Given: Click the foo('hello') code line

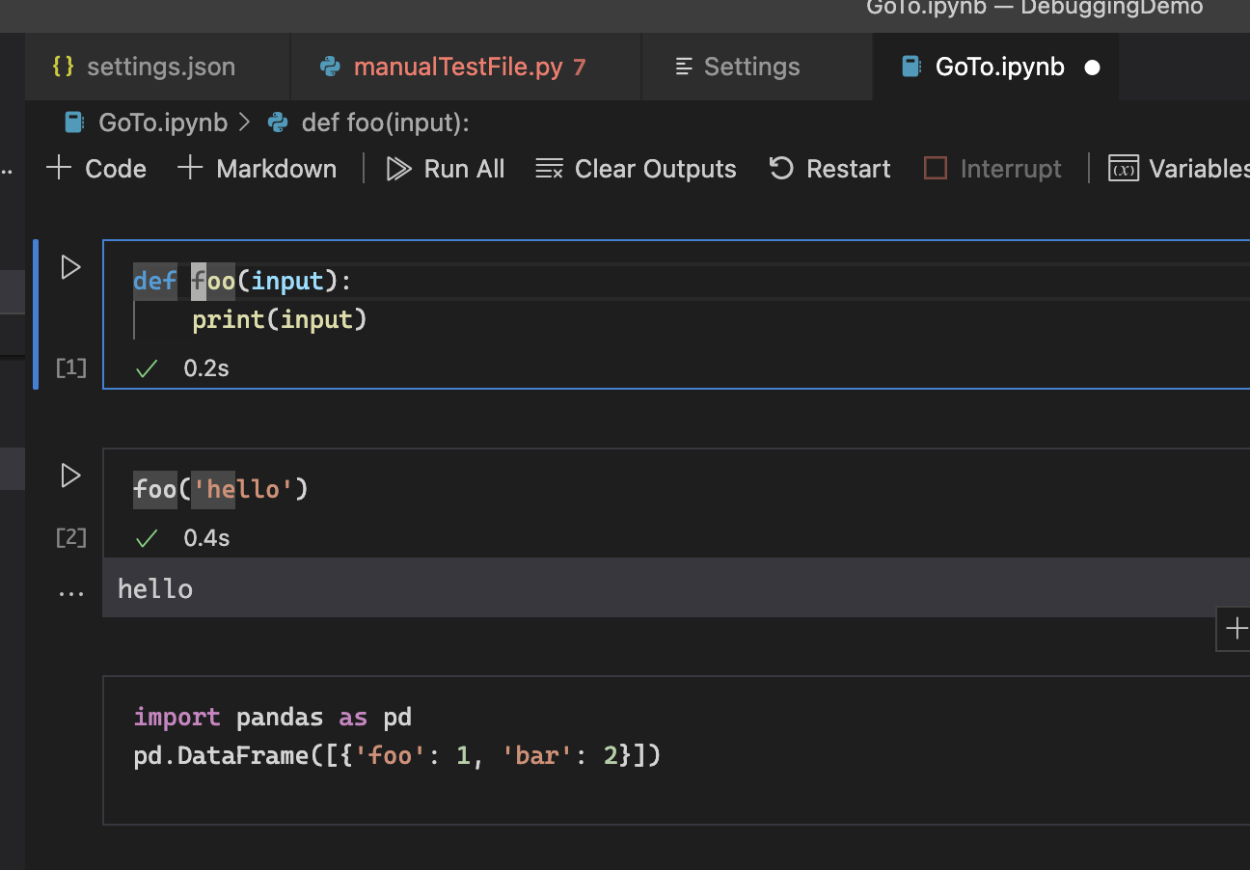Looking at the screenshot, I should pos(221,489).
